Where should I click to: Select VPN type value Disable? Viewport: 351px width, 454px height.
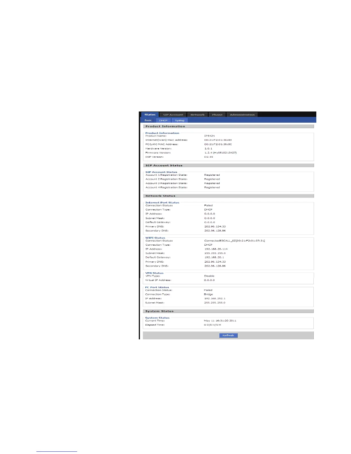[x=209, y=276]
